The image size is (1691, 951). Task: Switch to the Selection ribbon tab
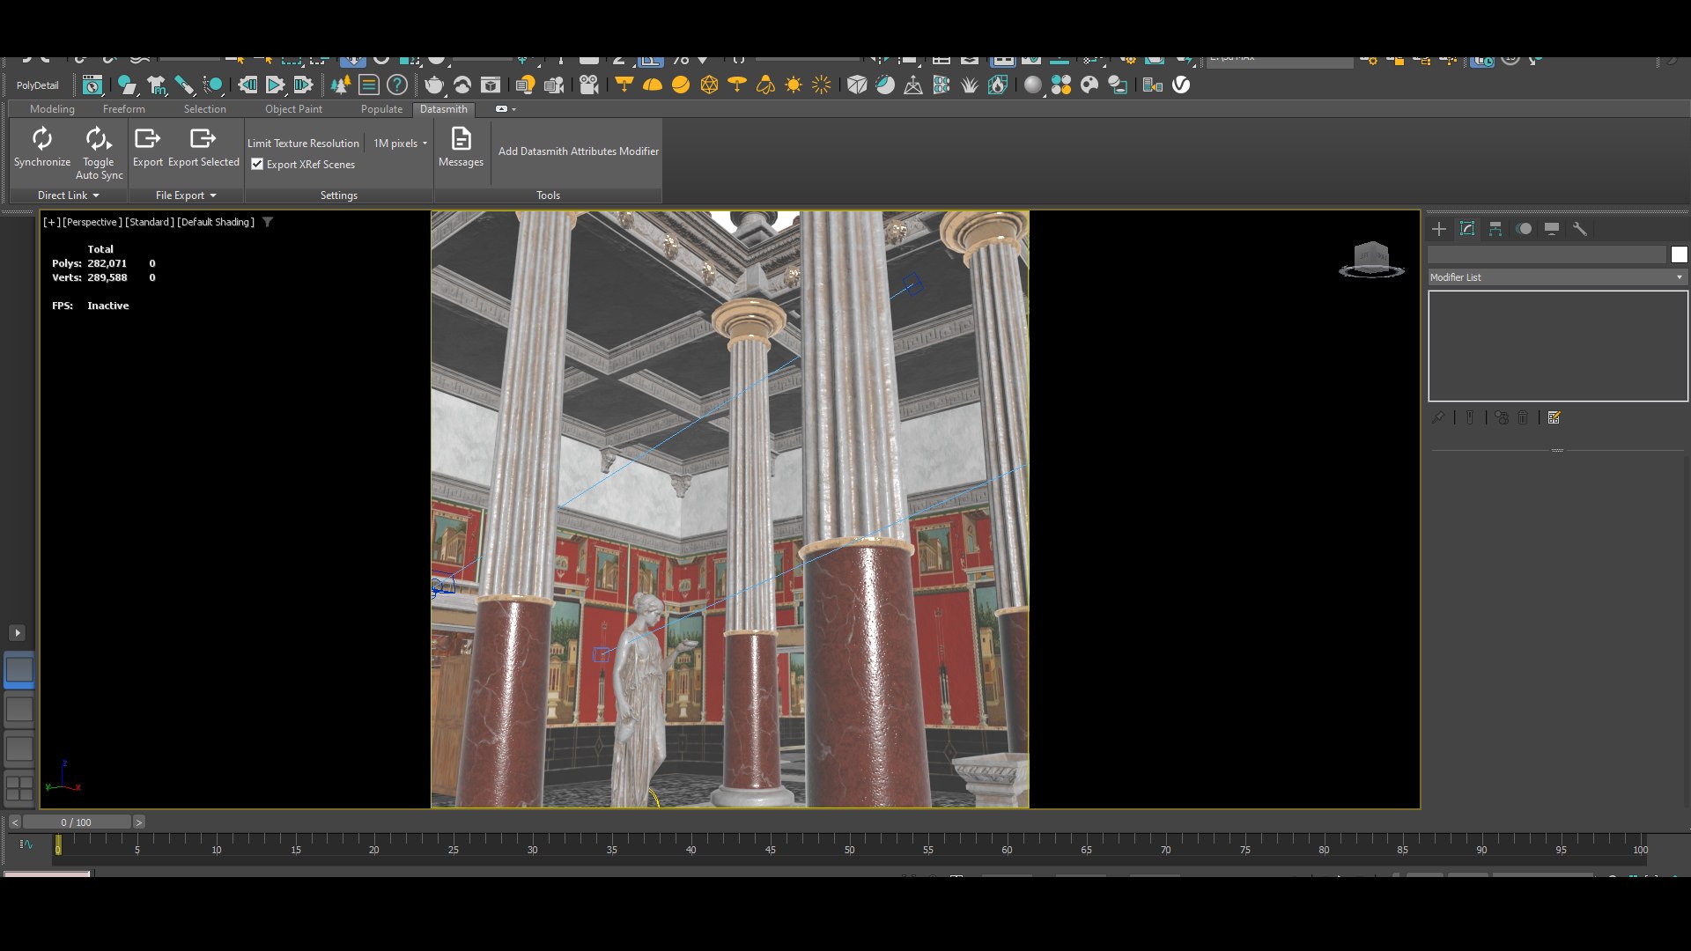click(205, 109)
